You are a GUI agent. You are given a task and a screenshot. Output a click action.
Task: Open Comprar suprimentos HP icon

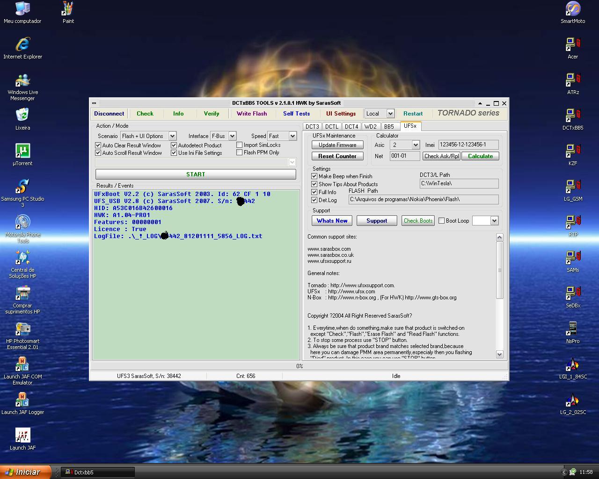point(22,300)
